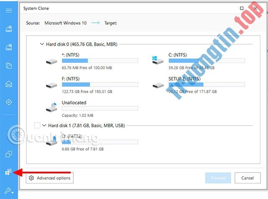Select the SETUP E: (NTFS) drive icon

coord(158,85)
